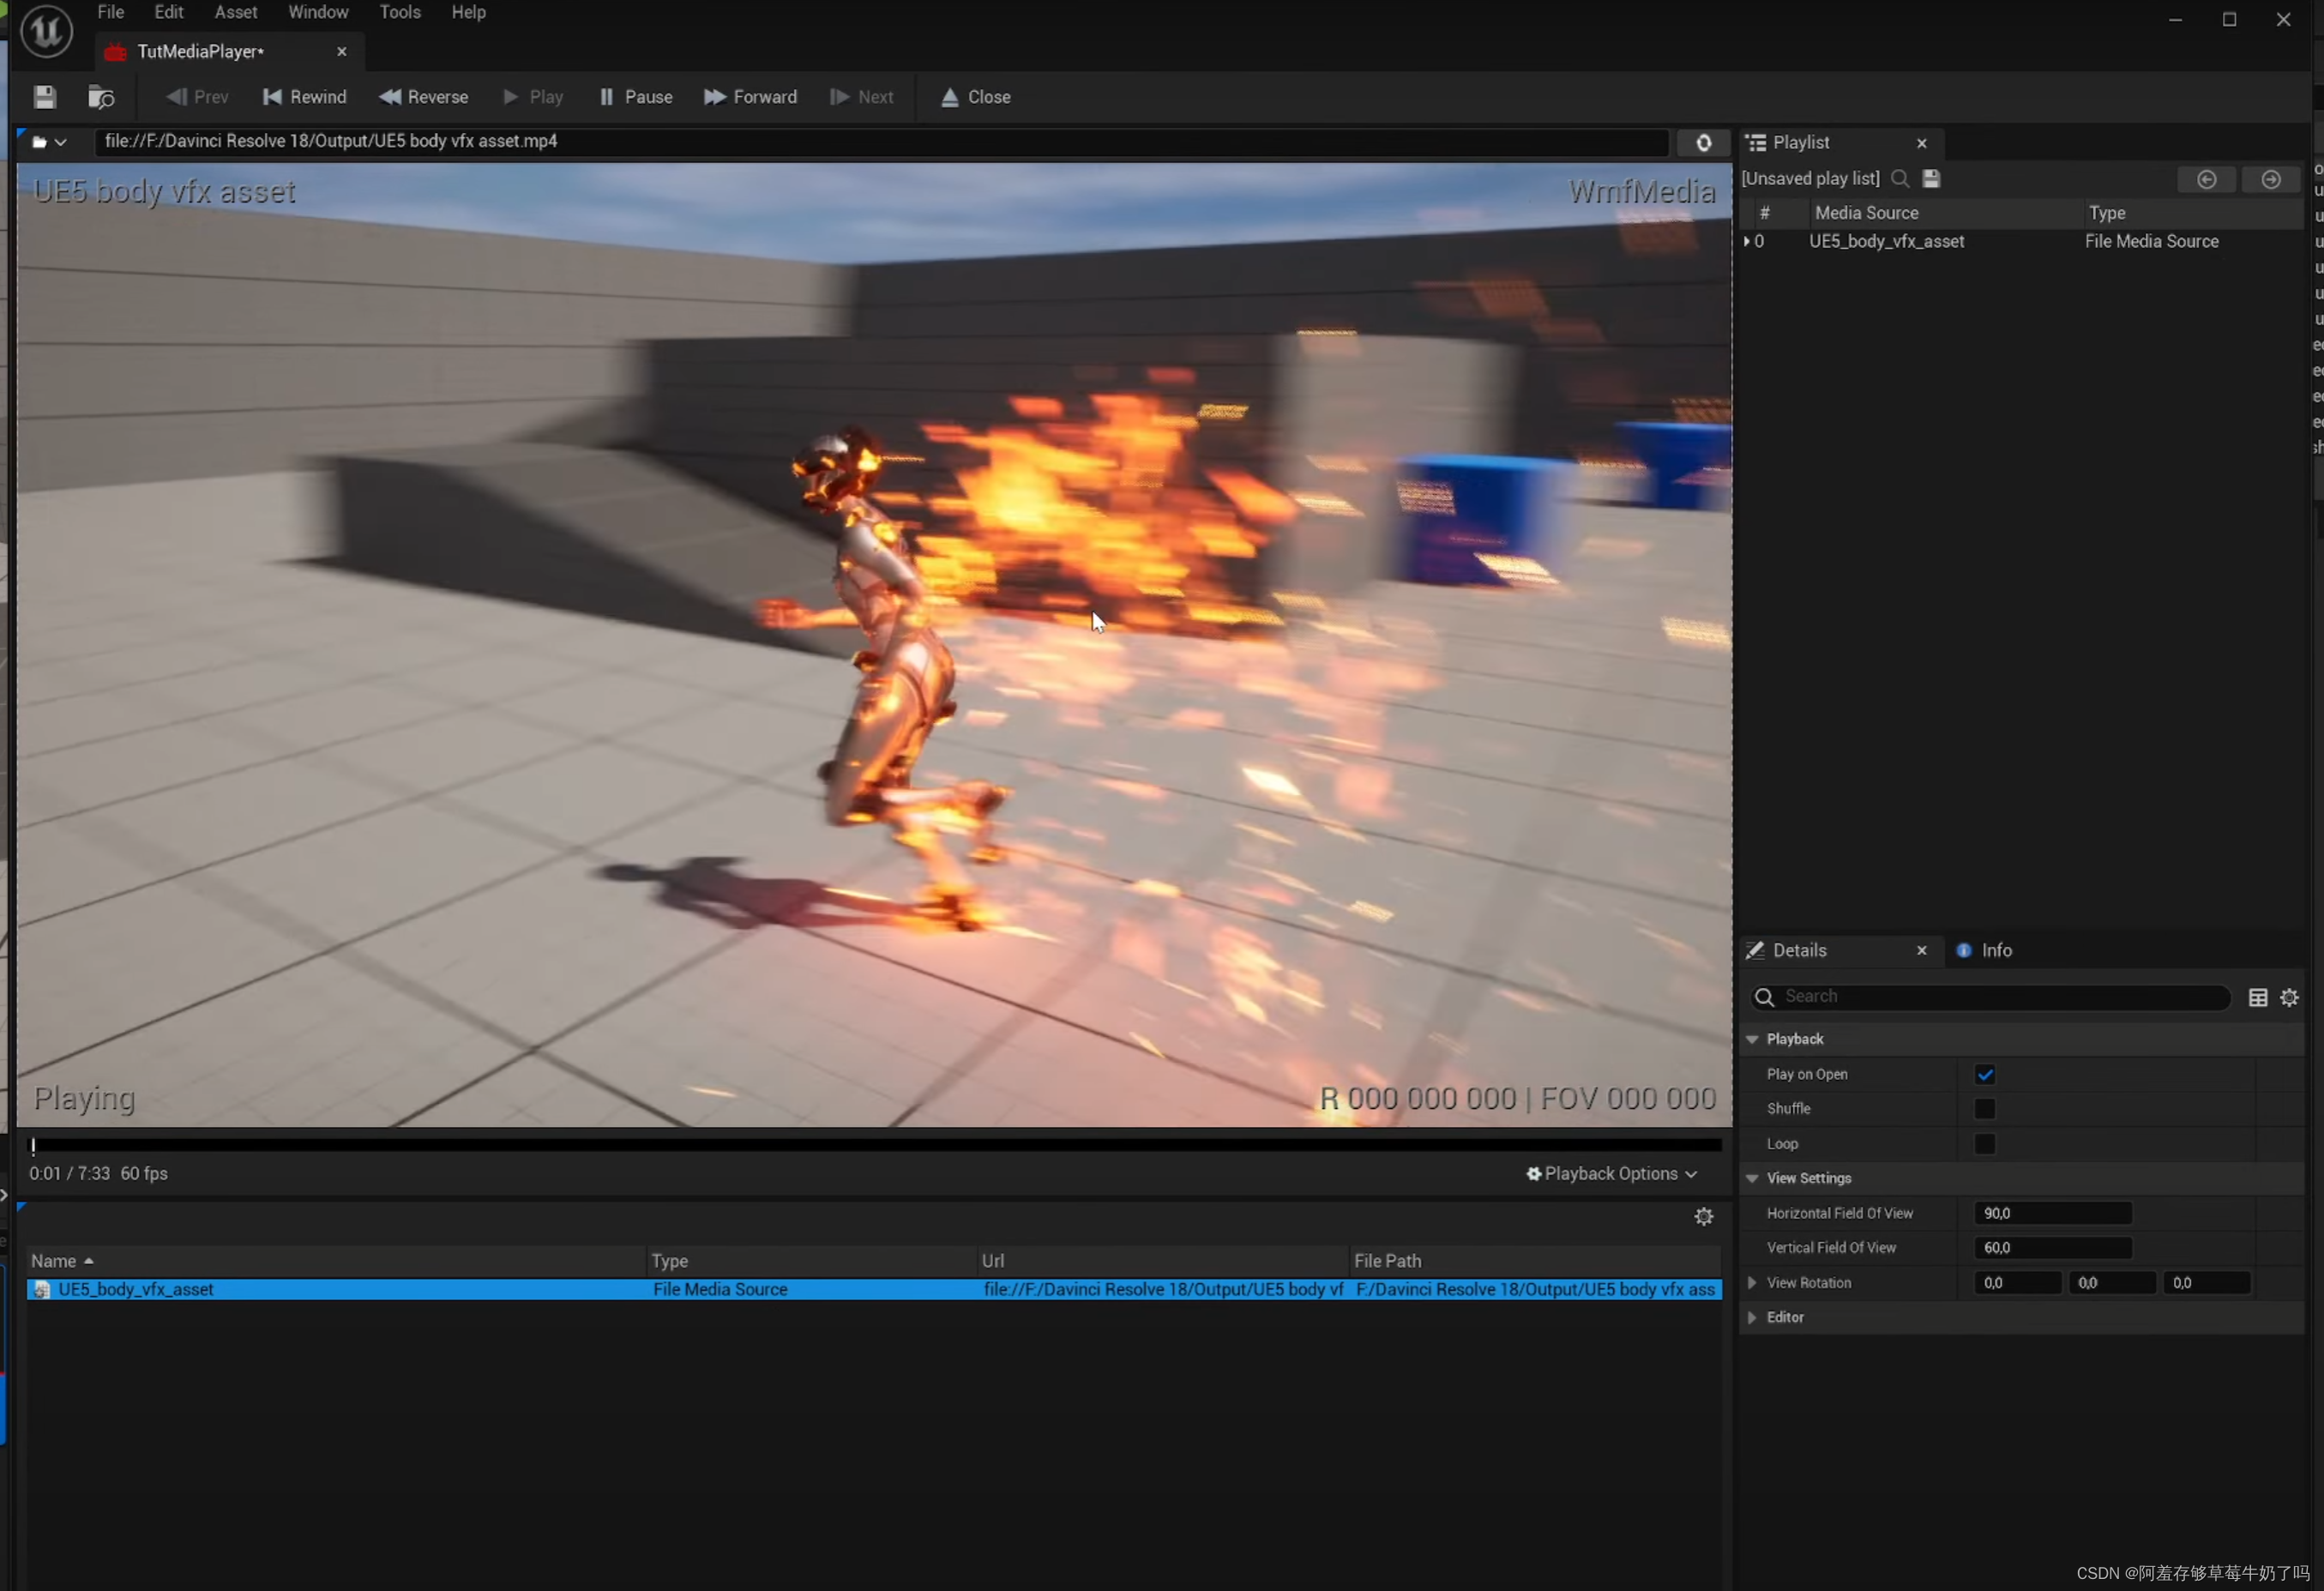Switch to the Info tab
The width and height of the screenshot is (2324, 1591).
point(1996,950)
